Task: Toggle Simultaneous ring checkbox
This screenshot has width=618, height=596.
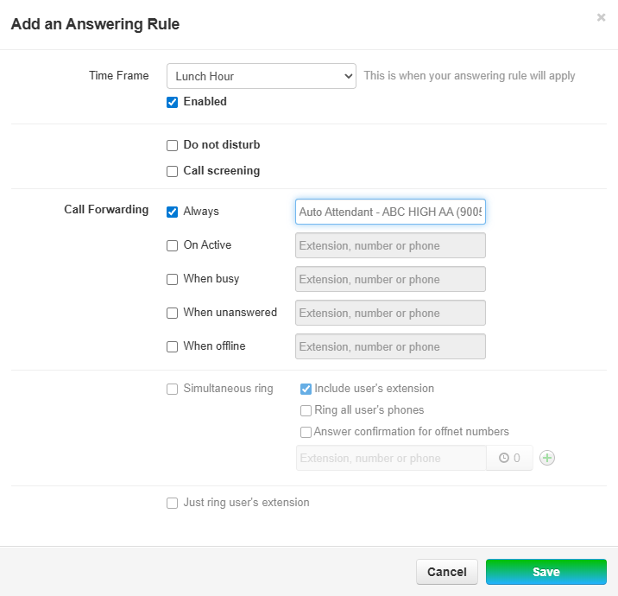Action: point(172,389)
